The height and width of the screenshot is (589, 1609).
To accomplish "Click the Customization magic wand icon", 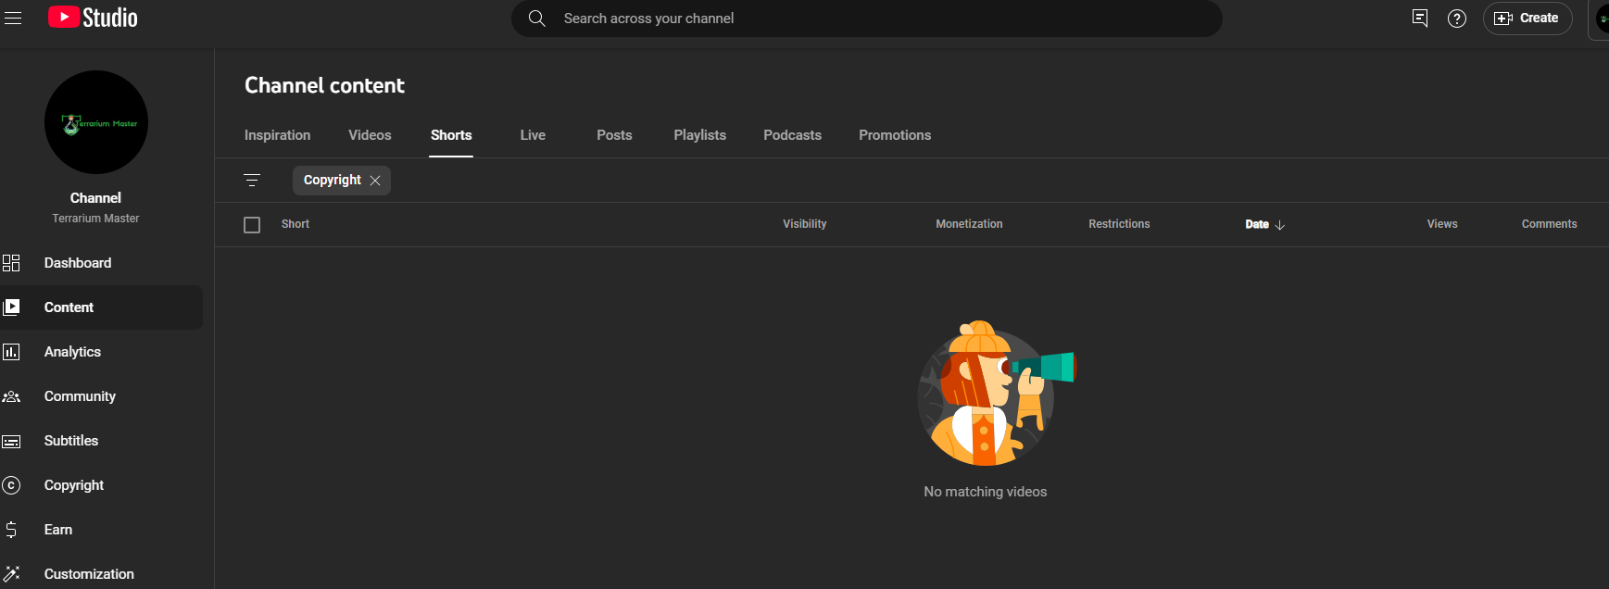I will coord(11,574).
